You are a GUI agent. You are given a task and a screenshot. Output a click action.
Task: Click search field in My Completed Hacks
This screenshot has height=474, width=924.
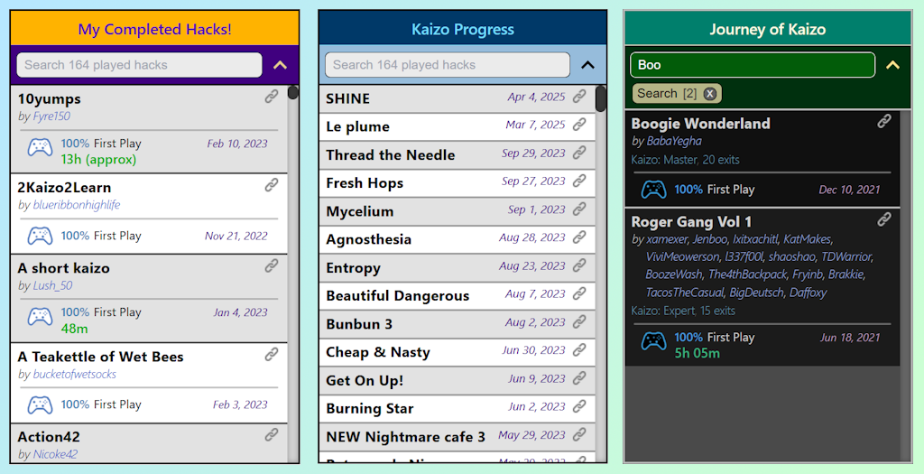(138, 65)
